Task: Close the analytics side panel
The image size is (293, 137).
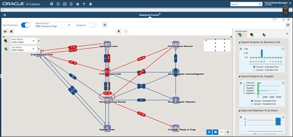Action: pyautogui.click(x=287, y=33)
